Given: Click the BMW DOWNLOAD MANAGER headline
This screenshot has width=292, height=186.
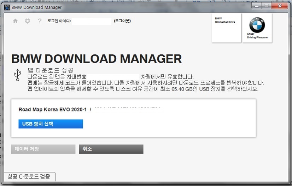Looking at the screenshot, I should click(97, 59).
